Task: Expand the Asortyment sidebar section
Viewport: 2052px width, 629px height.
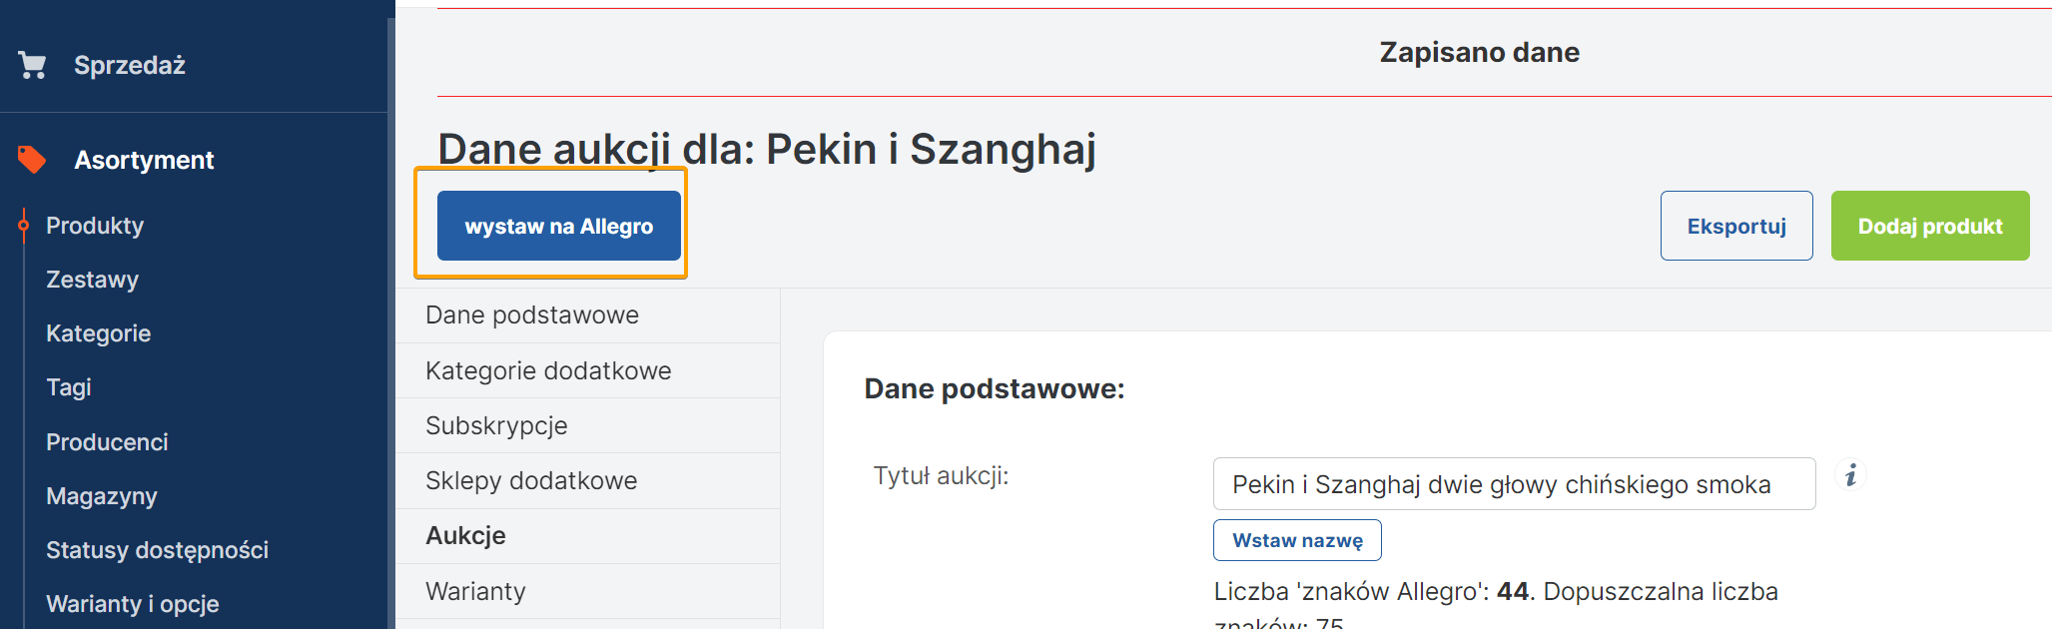Action: point(144,160)
